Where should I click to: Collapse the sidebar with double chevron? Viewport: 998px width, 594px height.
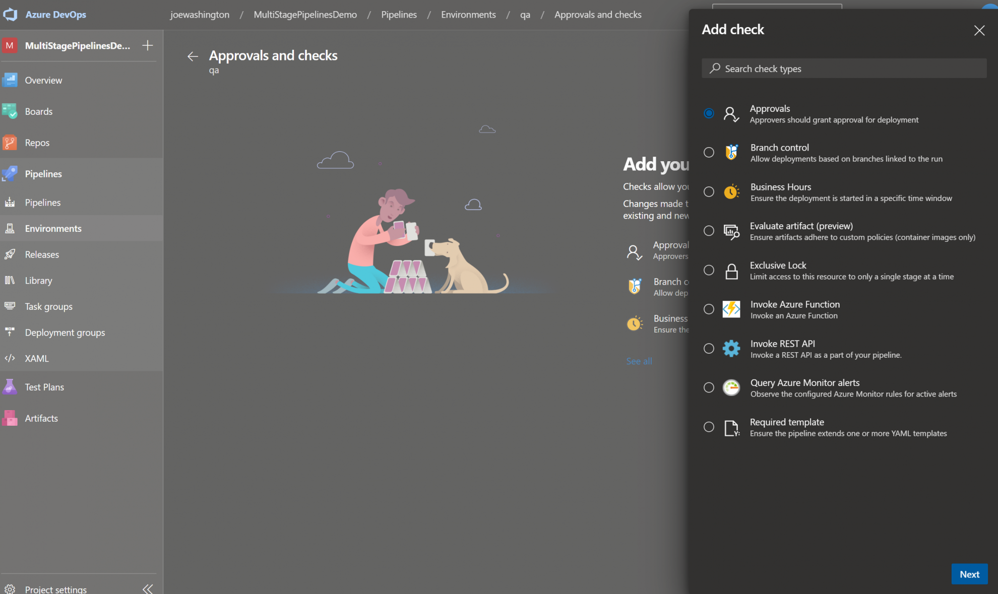tap(148, 588)
